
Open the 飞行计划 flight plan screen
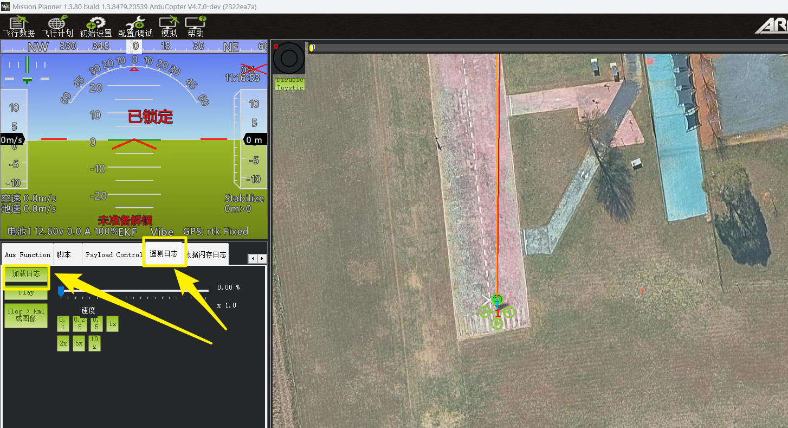click(x=57, y=27)
